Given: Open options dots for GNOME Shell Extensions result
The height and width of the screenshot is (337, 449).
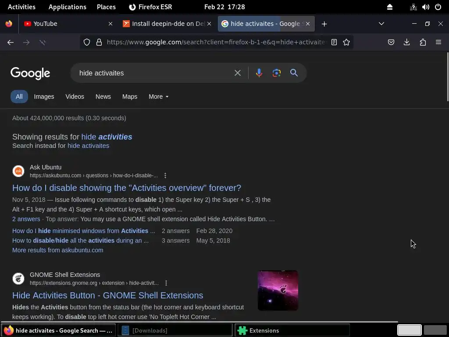Looking at the screenshot, I should [x=166, y=283].
